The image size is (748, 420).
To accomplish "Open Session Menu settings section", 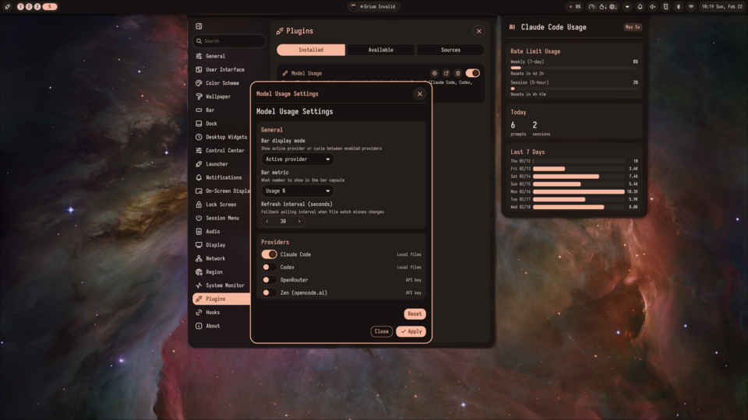I will coord(221,218).
